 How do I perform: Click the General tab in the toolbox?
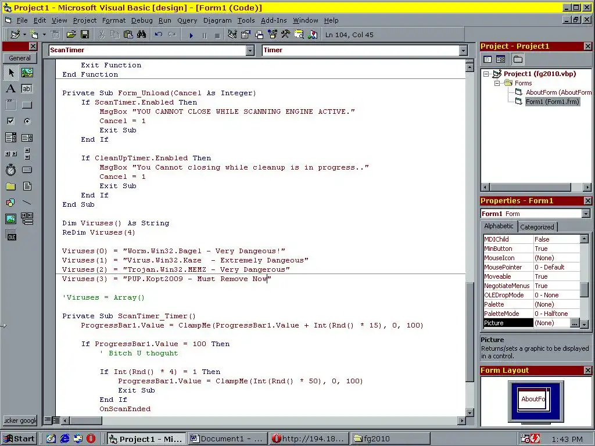click(20, 58)
